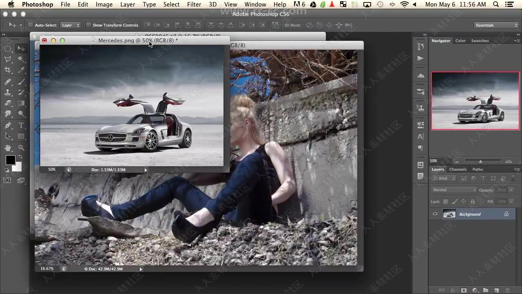Toggle lock transparent pixels

[x=446, y=201]
